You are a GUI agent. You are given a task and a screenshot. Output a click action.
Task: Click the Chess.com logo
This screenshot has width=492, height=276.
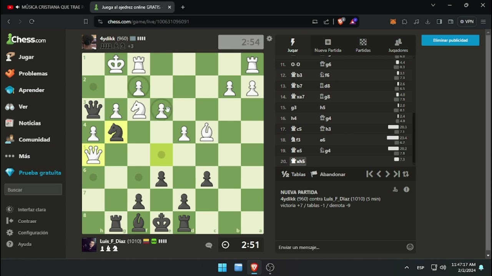26,39
